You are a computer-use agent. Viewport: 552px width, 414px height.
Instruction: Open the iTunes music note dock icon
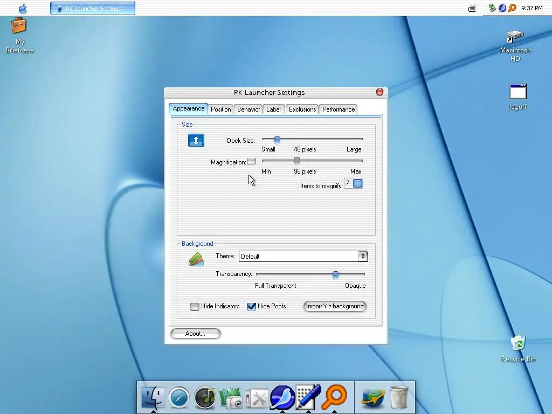205,397
